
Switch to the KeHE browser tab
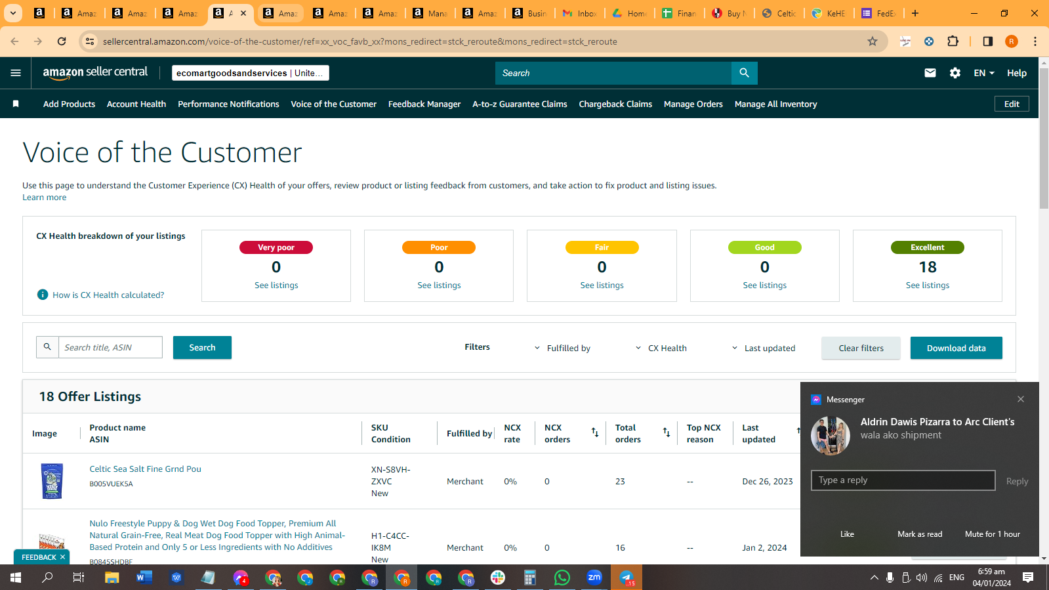tap(828, 13)
